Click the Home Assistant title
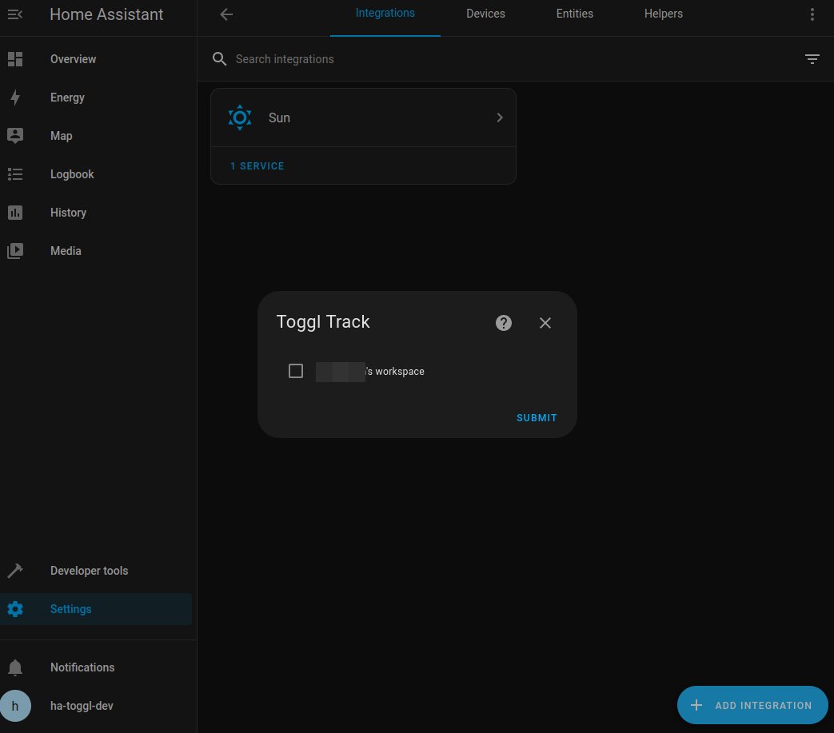834x733 pixels. click(x=106, y=14)
